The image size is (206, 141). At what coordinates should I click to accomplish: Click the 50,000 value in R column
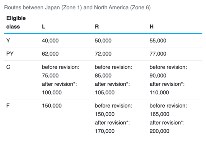103,41
